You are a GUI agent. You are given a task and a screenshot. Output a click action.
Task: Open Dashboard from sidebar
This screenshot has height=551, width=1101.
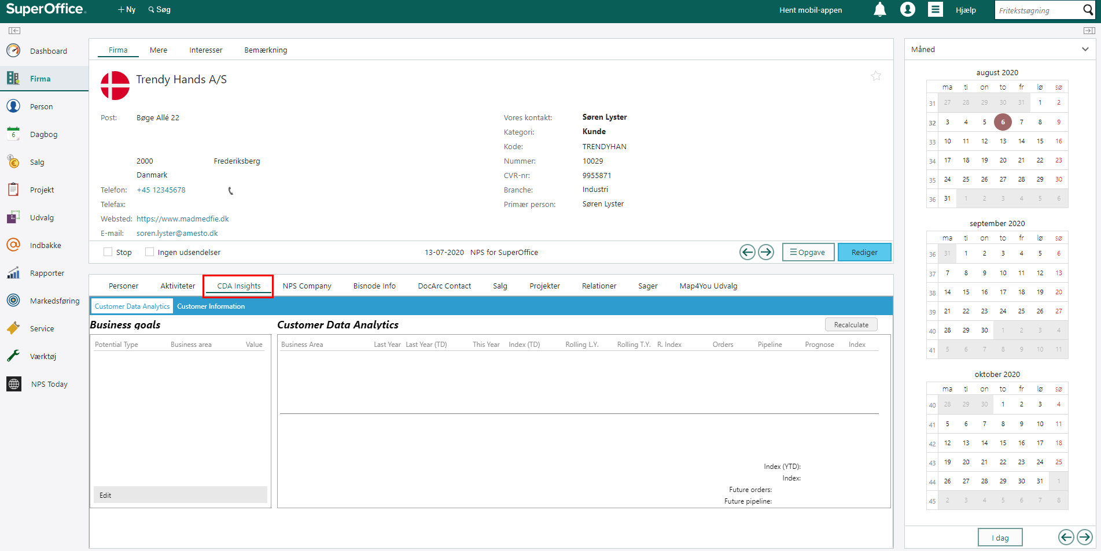tap(48, 51)
